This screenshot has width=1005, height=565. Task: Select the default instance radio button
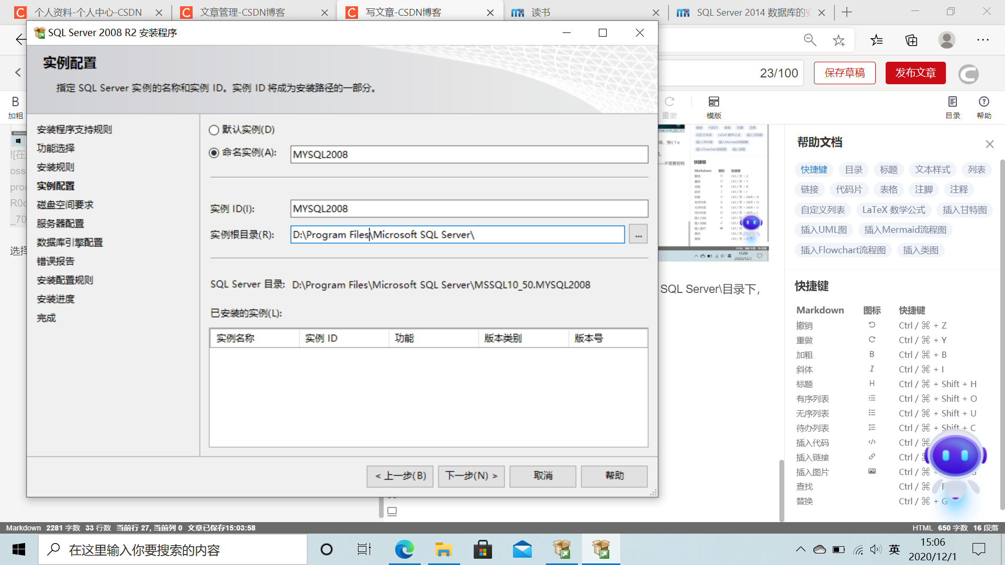[214, 130]
